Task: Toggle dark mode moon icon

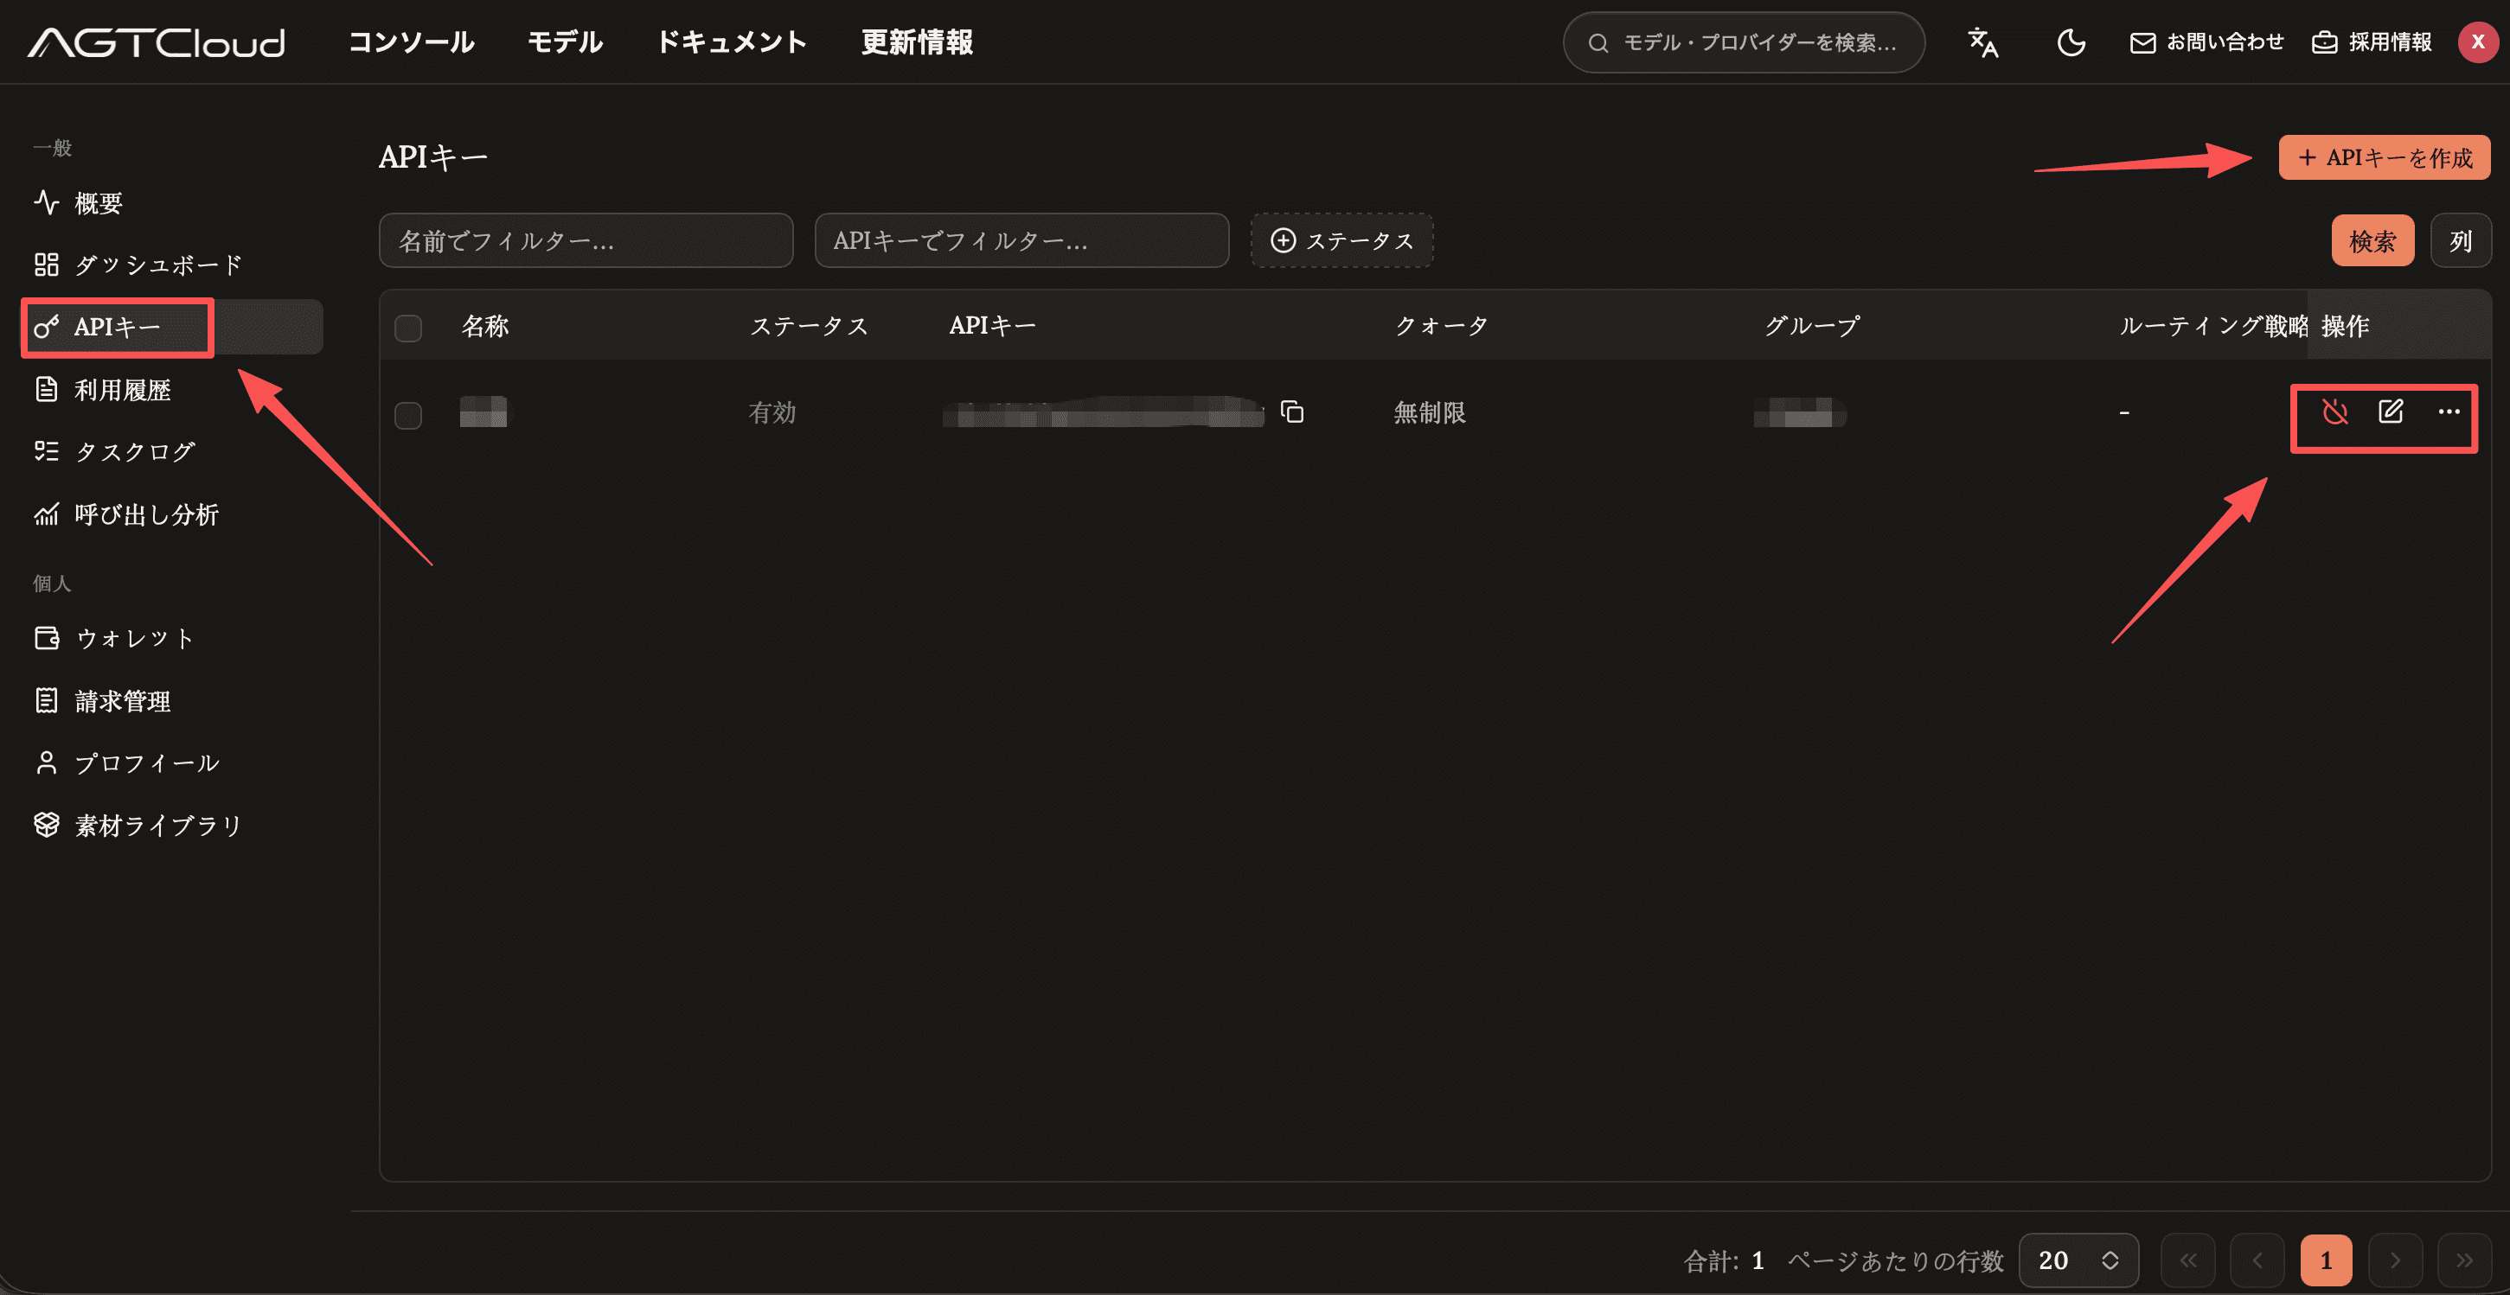Action: pos(2071,41)
